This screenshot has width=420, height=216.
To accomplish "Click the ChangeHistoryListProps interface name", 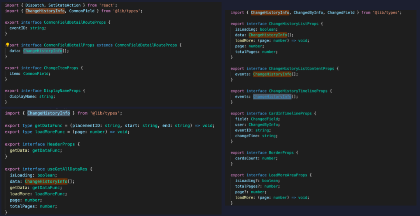I will (x=293, y=24).
